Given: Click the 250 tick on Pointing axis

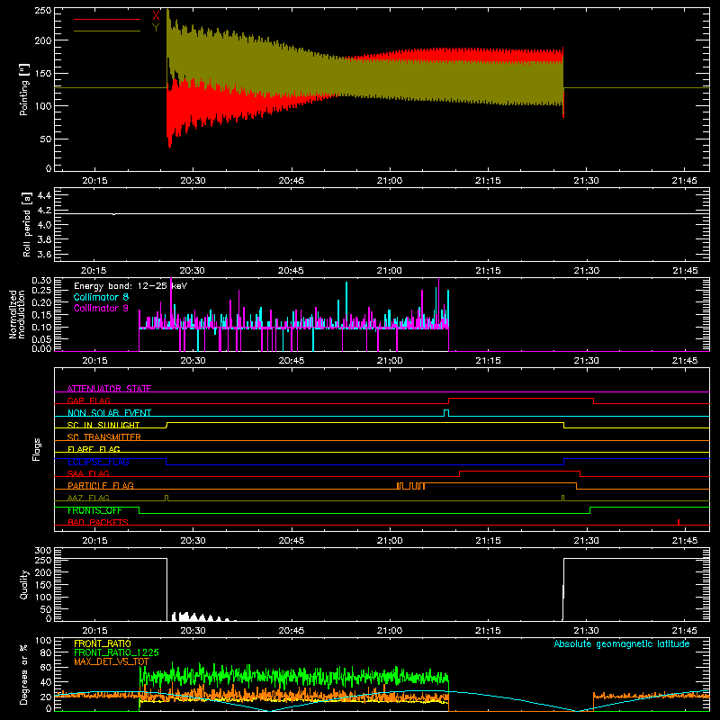Looking at the screenshot, I should pos(43,11).
